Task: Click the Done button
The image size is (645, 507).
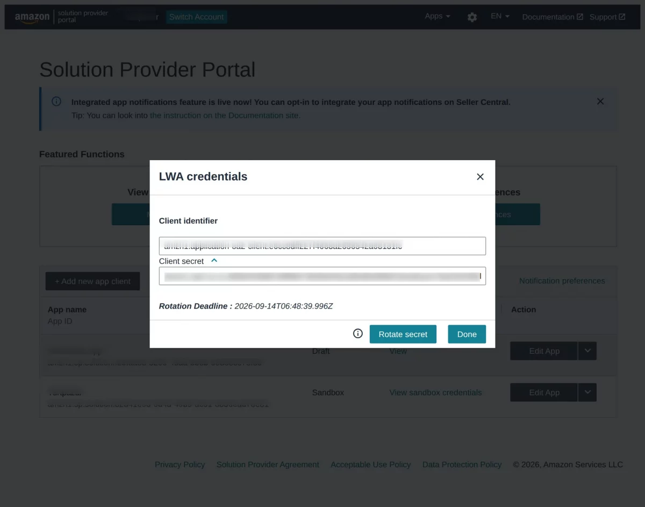Action: coord(467,334)
